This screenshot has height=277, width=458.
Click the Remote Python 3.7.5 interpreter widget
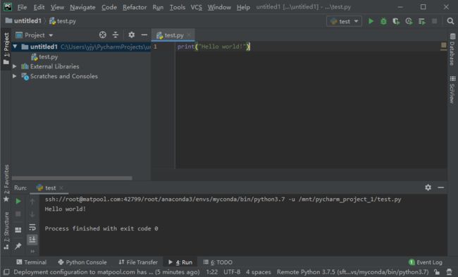coord(352,272)
